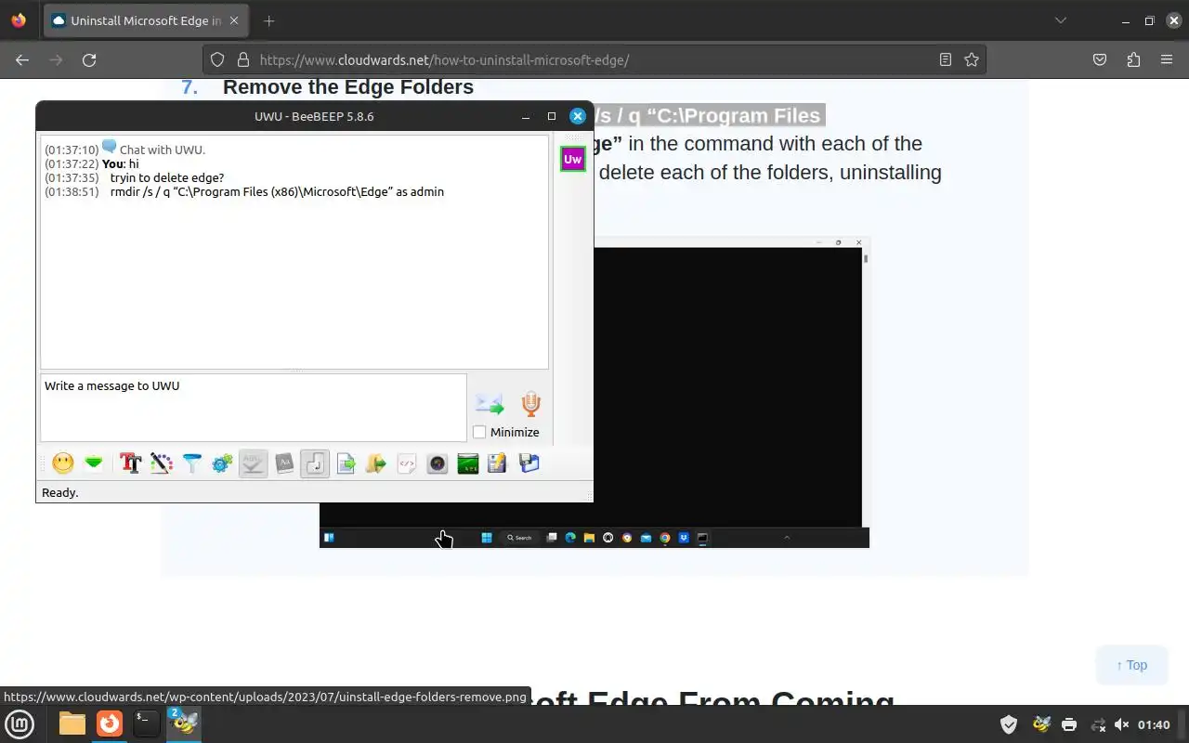Open a new Firefox tab
The image size is (1189, 743).
268,20
